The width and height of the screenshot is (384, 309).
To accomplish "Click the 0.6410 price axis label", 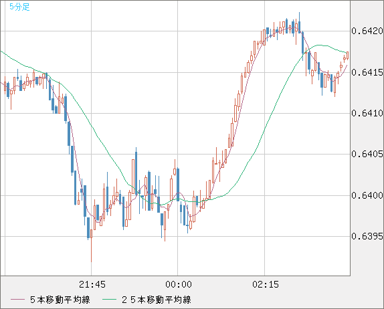I will coord(367,113).
